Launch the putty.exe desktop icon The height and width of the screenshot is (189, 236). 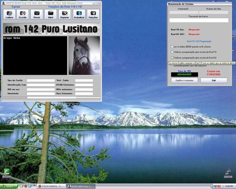[228, 172]
